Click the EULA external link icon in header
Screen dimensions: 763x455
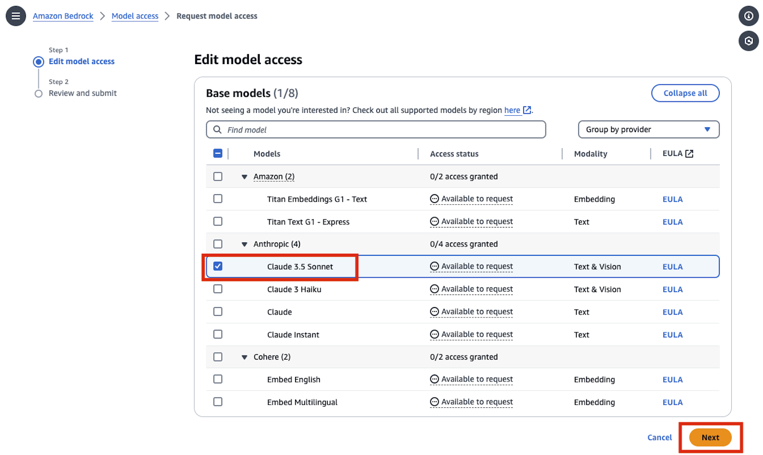(x=689, y=154)
